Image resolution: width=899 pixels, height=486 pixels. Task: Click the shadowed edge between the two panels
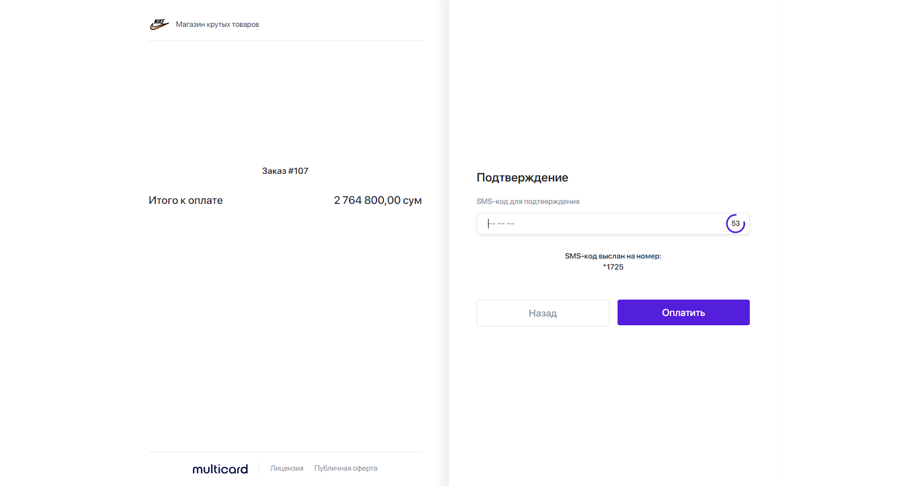click(446, 243)
